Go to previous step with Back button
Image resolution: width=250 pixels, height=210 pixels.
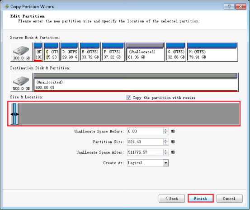click(x=172, y=199)
